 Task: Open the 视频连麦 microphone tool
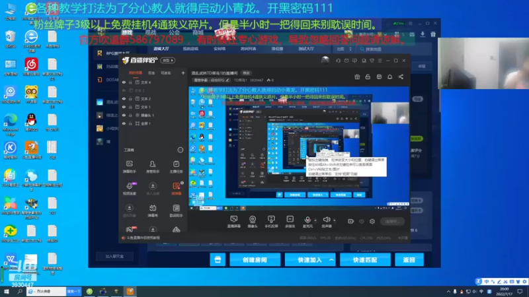click(x=129, y=189)
